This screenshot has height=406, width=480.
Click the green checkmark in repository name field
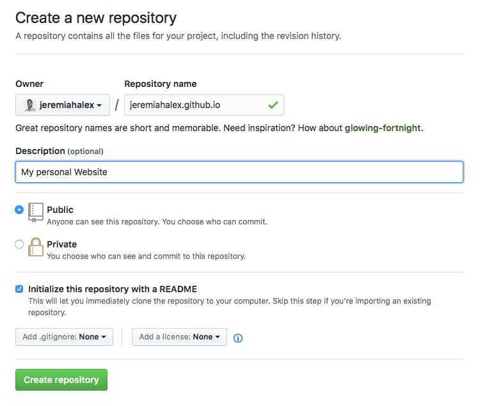coord(273,105)
